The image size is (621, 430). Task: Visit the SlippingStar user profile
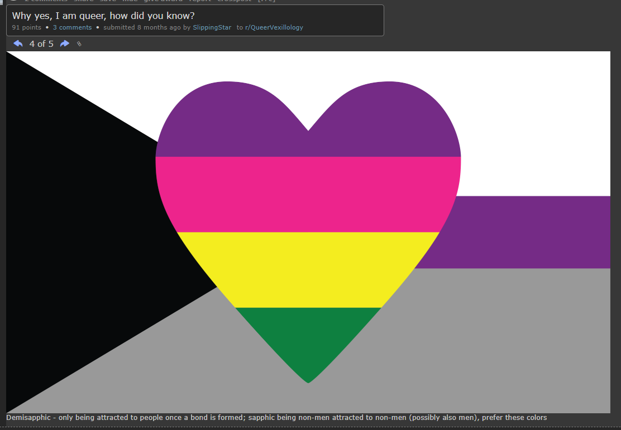coord(212,27)
